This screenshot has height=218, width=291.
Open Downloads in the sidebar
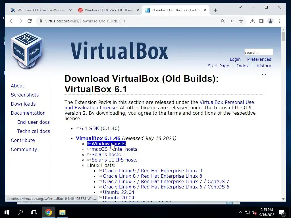23,104
